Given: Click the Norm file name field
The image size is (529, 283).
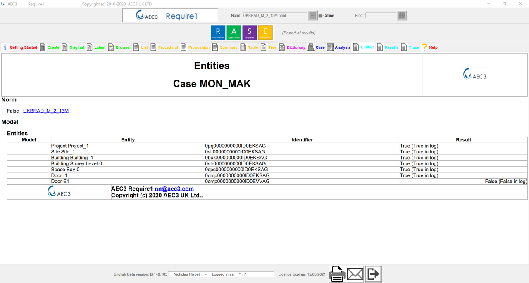Looking at the screenshot, I should pyautogui.click(x=275, y=16).
